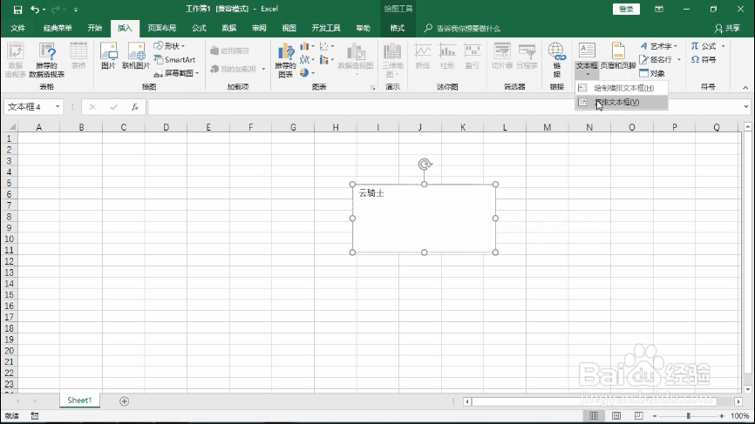This screenshot has height=424, width=755.
Task: Click the Share (共享) button
Action: 728,29
